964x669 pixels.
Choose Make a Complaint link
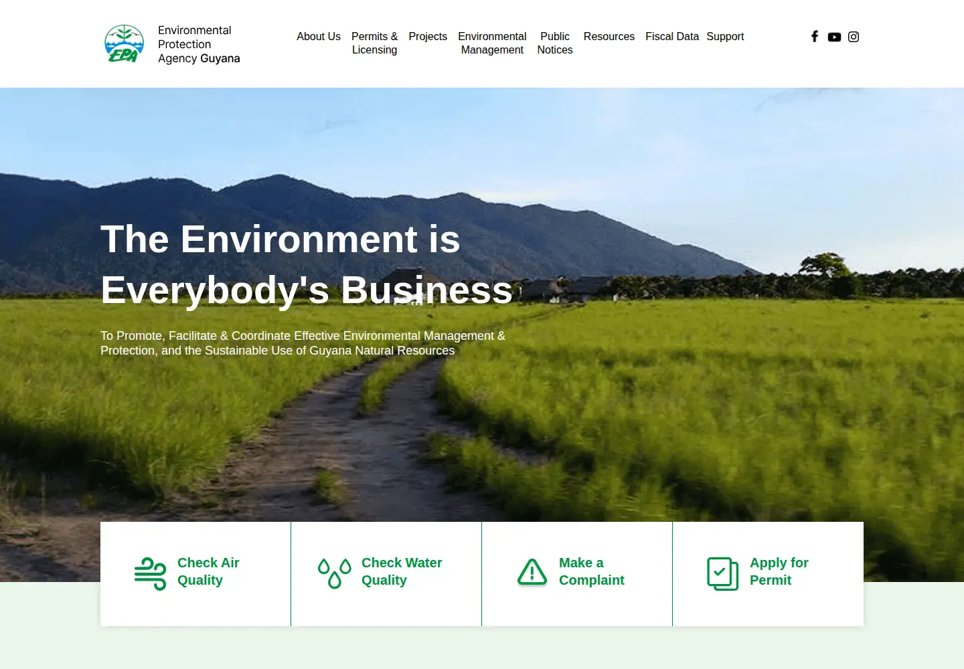tap(592, 571)
